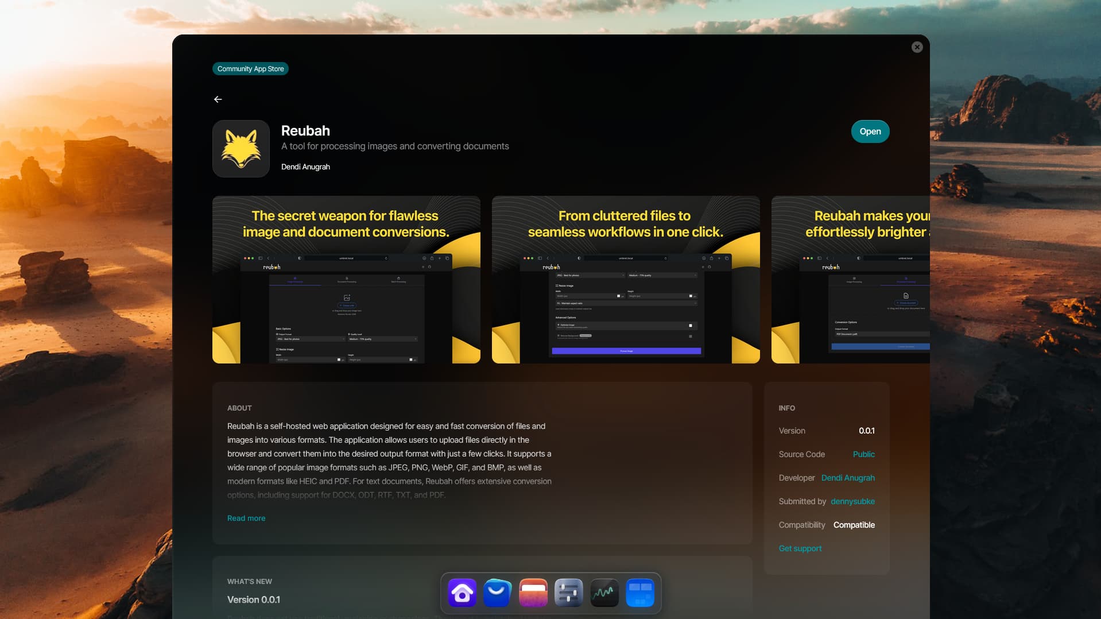Click the INFO panel heading
The image size is (1101, 619).
[x=786, y=408]
